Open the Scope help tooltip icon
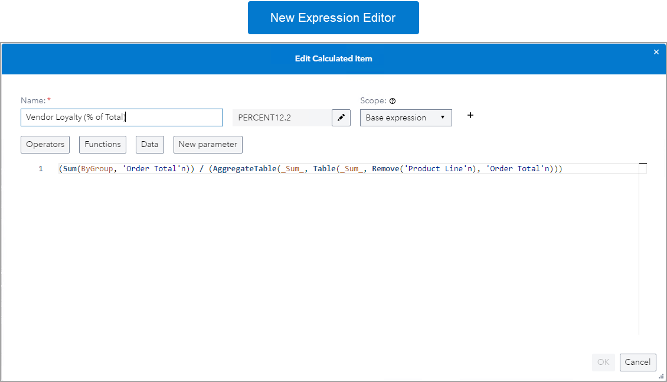This screenshot has width=667, height=382. coord(393,100)
